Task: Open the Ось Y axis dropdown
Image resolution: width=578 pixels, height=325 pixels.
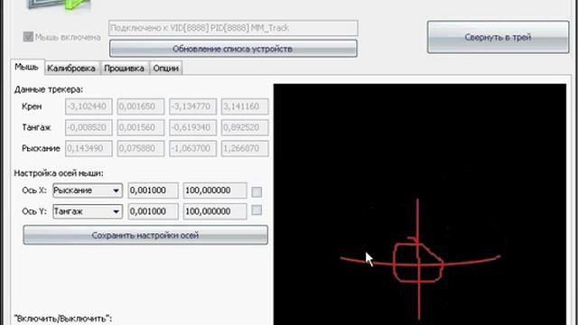Action: tap(88, 211)
